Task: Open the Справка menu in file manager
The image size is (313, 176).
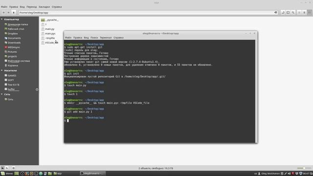Action: click(57, 7)
